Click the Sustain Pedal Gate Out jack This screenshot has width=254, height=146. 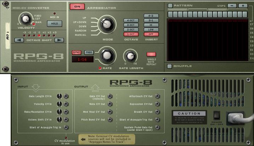point(157,127)
